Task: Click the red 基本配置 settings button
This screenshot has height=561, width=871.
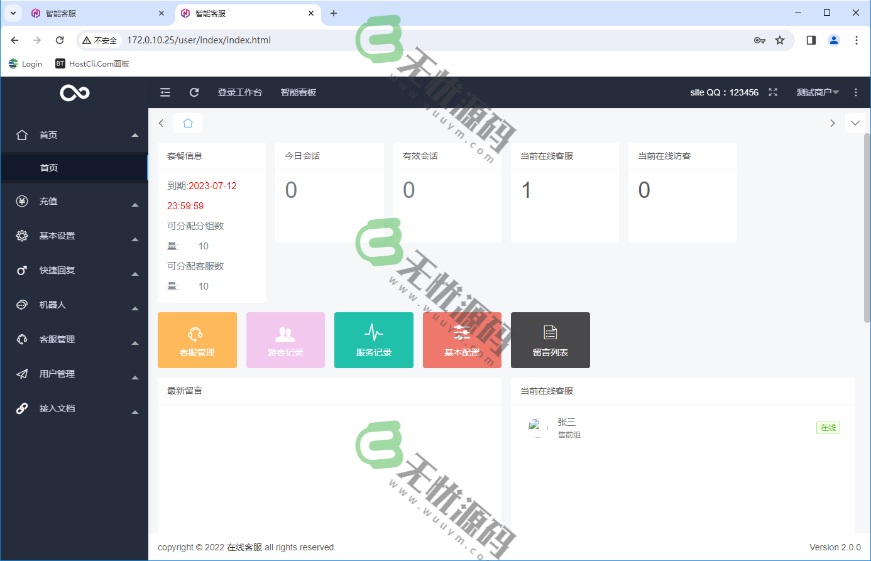Action: pos(462,340)
